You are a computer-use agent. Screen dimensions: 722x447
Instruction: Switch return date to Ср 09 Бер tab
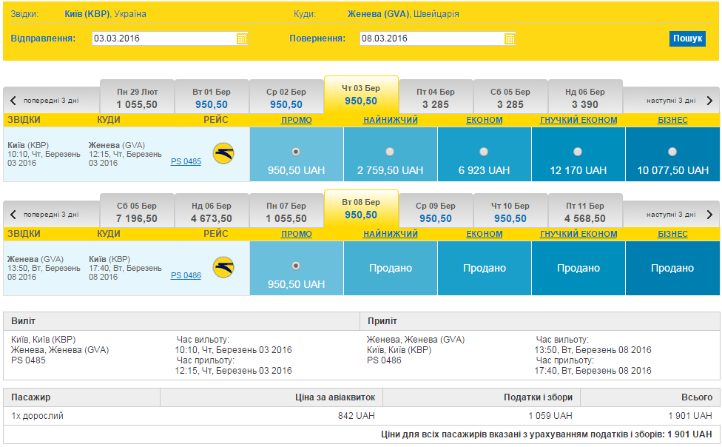click(x=436, y=212)
